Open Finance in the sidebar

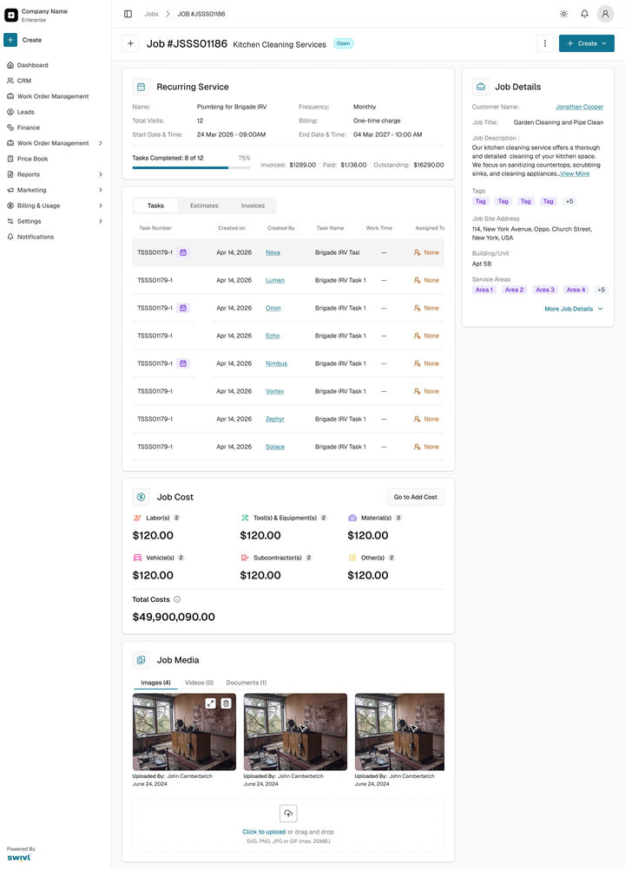click(29, 127)
